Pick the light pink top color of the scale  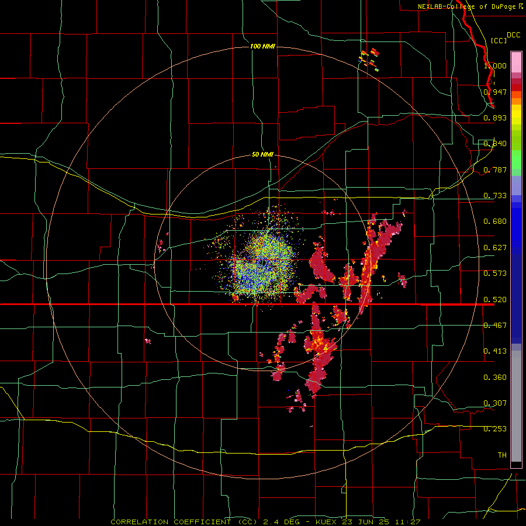point(516,63)
